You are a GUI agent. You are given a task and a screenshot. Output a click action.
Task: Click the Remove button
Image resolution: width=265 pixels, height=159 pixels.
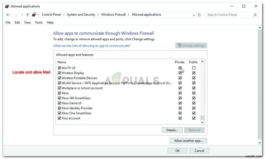(x=194, y=130)
